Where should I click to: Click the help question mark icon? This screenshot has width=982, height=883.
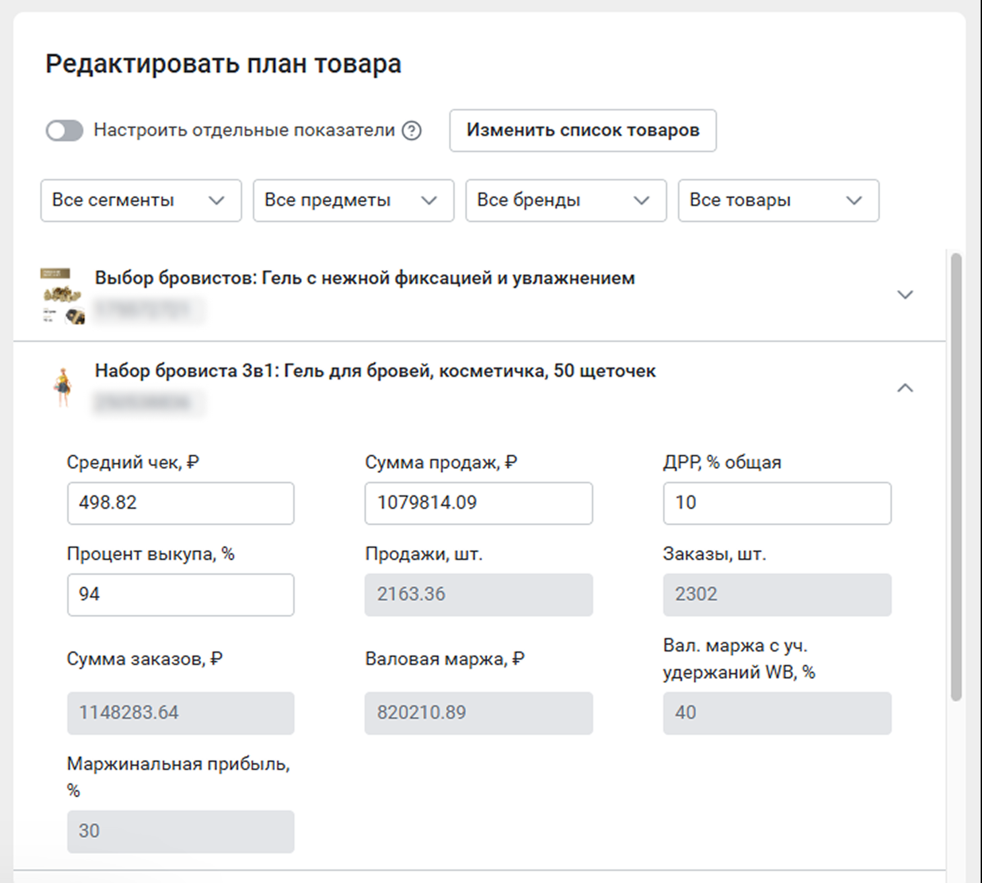[x=412, y=131]
